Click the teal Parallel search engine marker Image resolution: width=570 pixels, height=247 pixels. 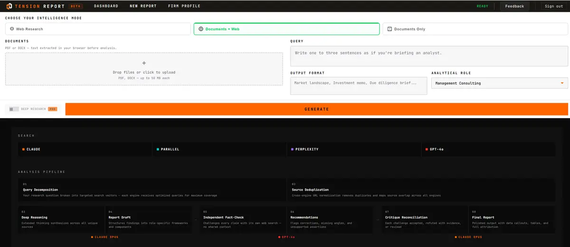coord(158,149)
